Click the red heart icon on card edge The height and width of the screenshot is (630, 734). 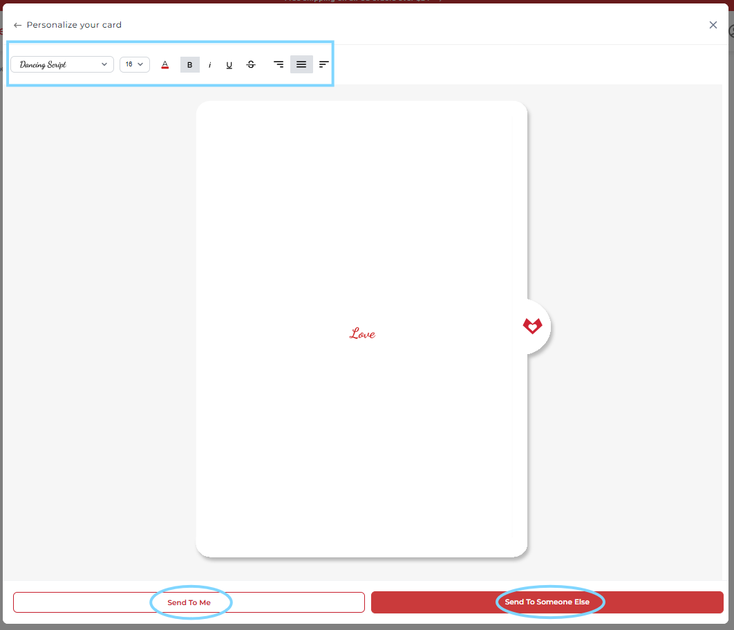click(532, 326)
